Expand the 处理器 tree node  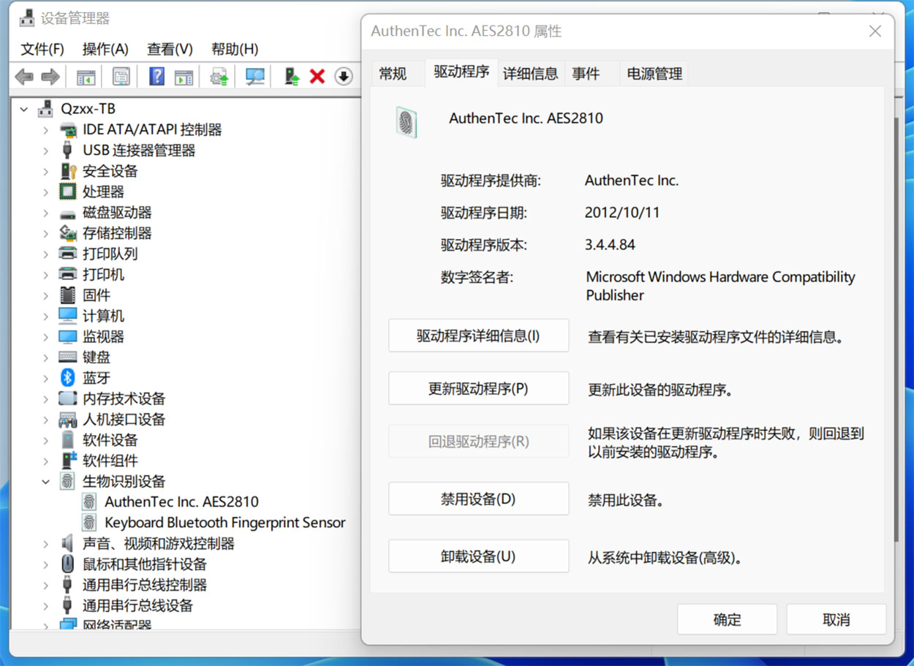click(x=46, y=192)
